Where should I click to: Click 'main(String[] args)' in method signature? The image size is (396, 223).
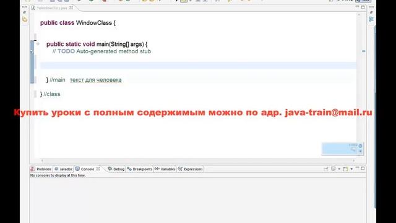[x=120, y=44]
